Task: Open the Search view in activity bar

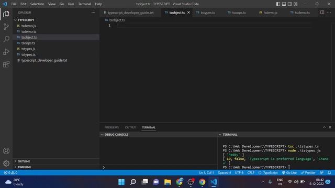Action: [6, 39]
